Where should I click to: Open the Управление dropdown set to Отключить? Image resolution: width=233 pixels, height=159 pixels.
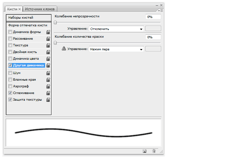tap(116, 29)
